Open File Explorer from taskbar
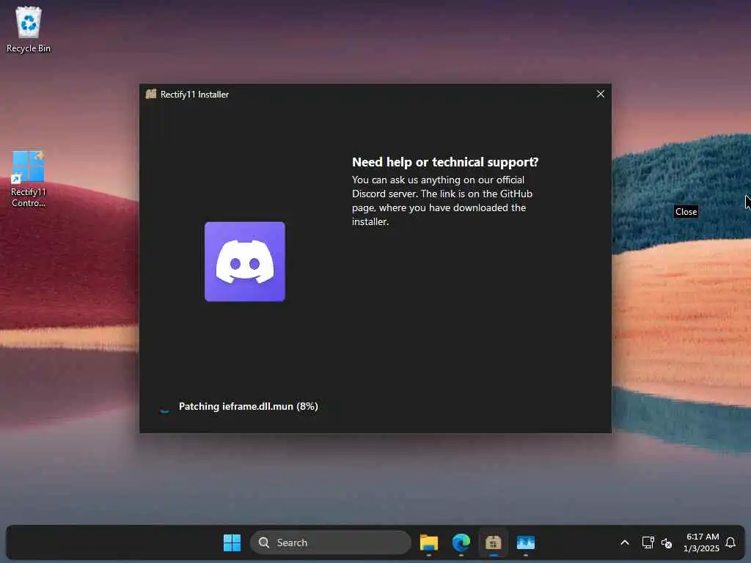The height and width of the screenshot is (563, 751). tap(428, 542)
